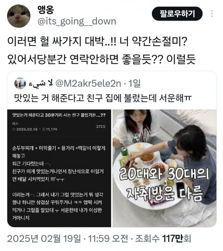Open the dark text screenshot image
Viewport: 223px width, 251px height.
click(x=59, y=168)
